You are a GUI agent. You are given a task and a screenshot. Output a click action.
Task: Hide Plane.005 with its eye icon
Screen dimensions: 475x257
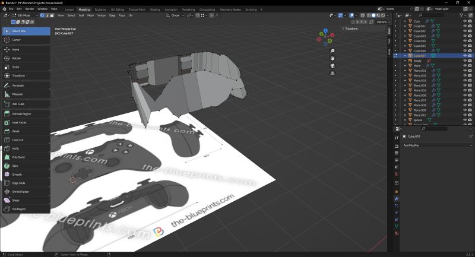465,90
